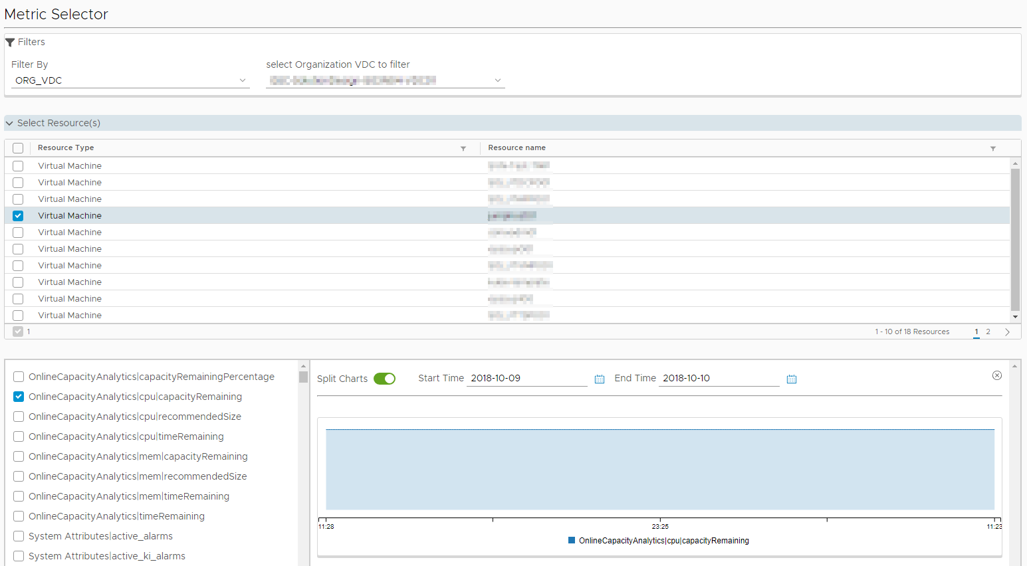The image size is (1027, 566).
Task: Click the Resource Type column header
Action: point(66,148)
